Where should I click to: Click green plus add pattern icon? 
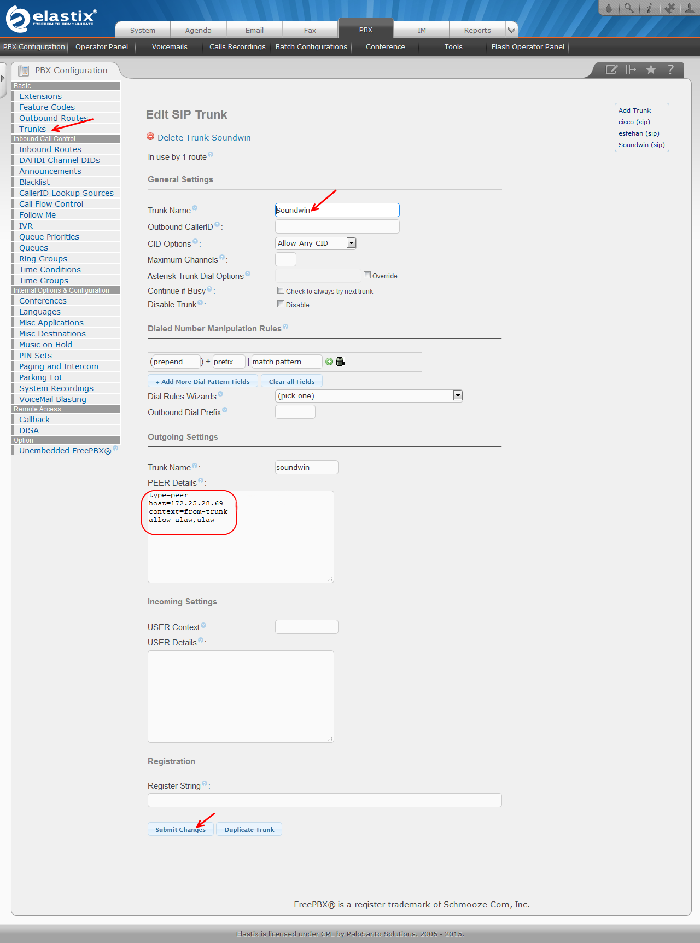tap(329, 362)
